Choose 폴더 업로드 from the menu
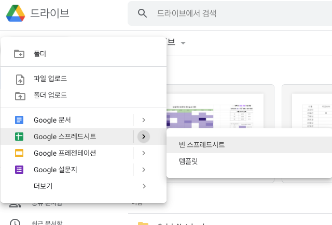Image resolution: width=332 pixels, height=225 pixels. [84, 95]
